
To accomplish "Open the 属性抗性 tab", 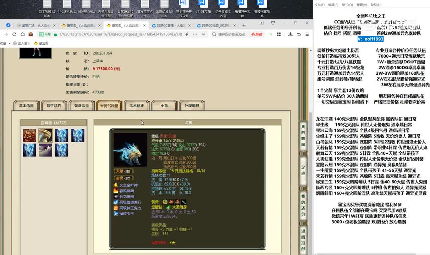I will point(54,106).
